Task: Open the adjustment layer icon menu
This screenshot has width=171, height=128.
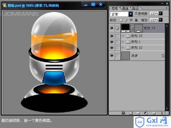Action: pyautogui.click(x=146, y=113)
